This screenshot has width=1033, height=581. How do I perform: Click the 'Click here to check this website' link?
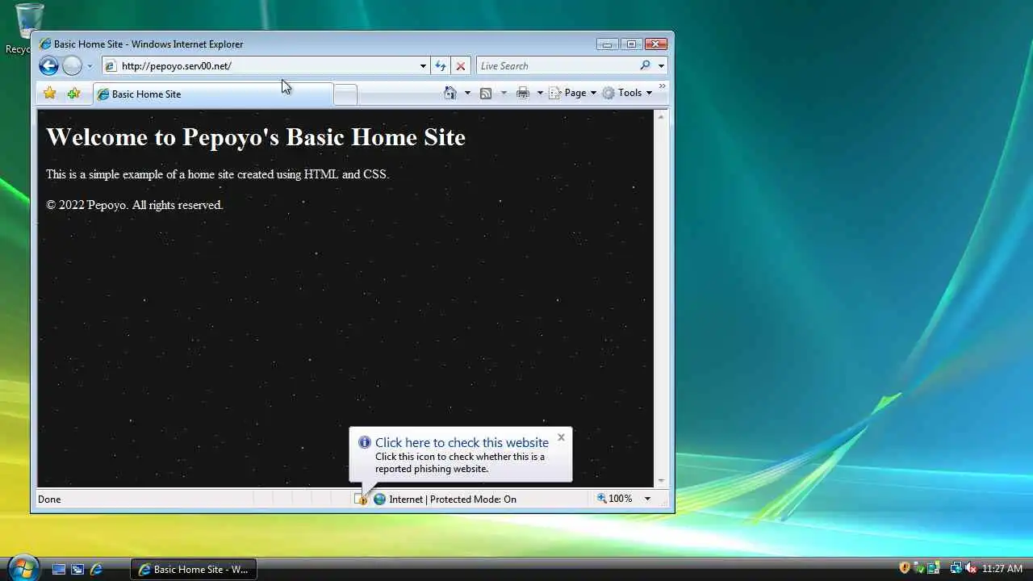(462, 442)
